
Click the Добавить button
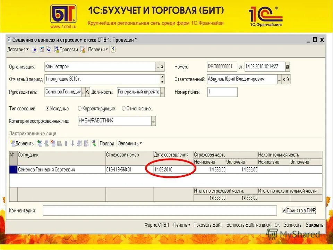[22, 143]
